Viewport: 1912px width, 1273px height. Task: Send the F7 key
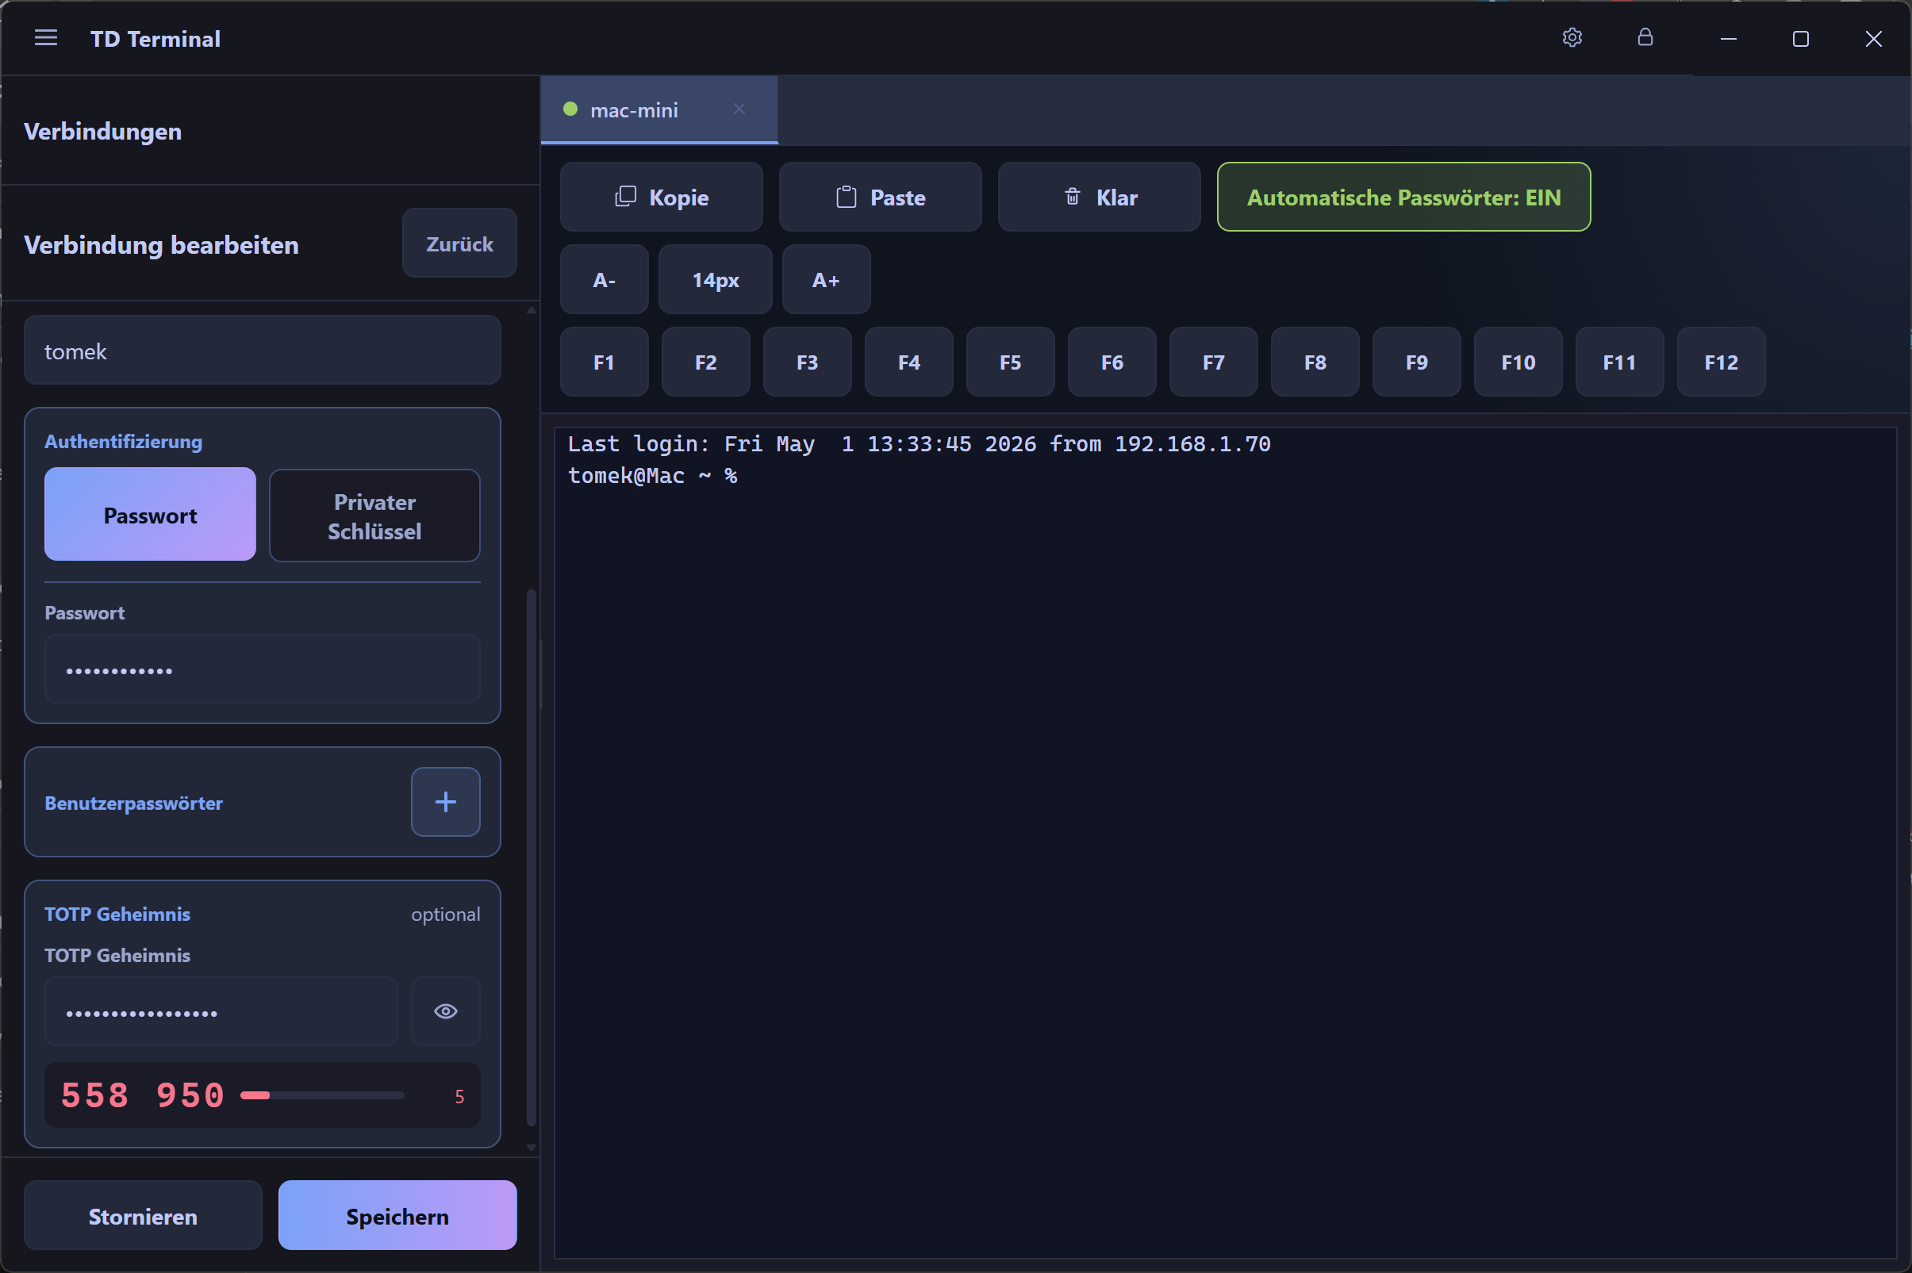(x=1213, y=362)
